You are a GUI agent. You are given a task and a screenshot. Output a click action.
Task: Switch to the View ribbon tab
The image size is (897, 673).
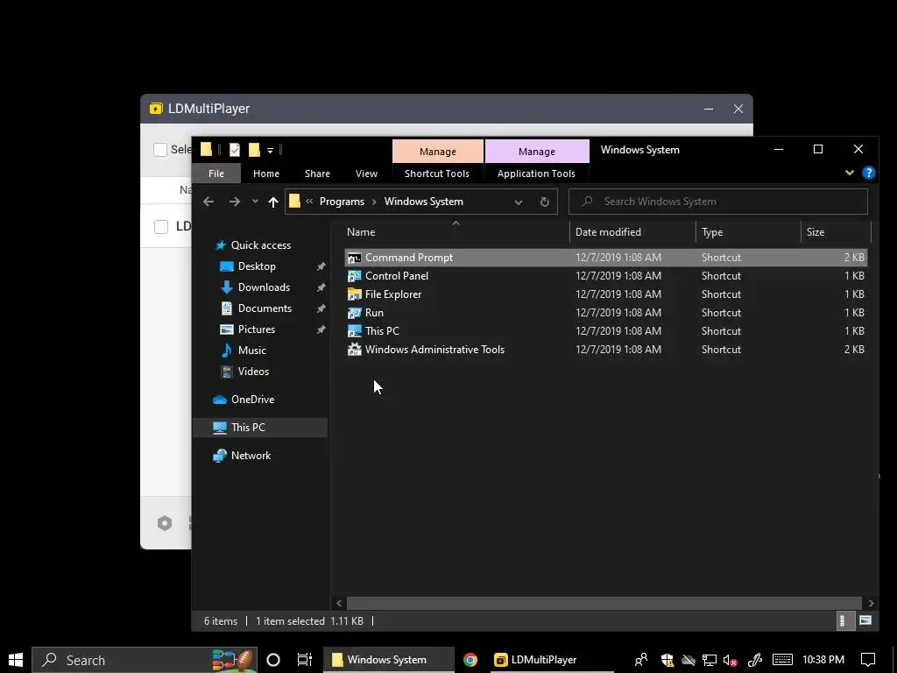(x=367, y=174)
